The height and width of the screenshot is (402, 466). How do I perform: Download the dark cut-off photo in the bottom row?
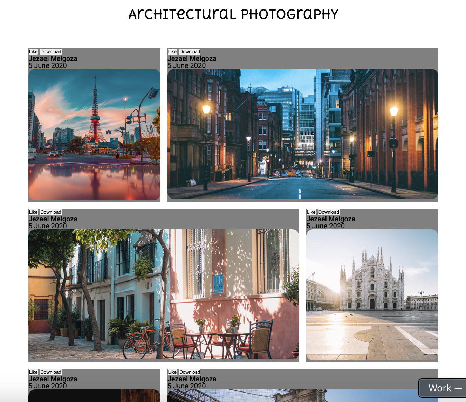coord(51,372)
